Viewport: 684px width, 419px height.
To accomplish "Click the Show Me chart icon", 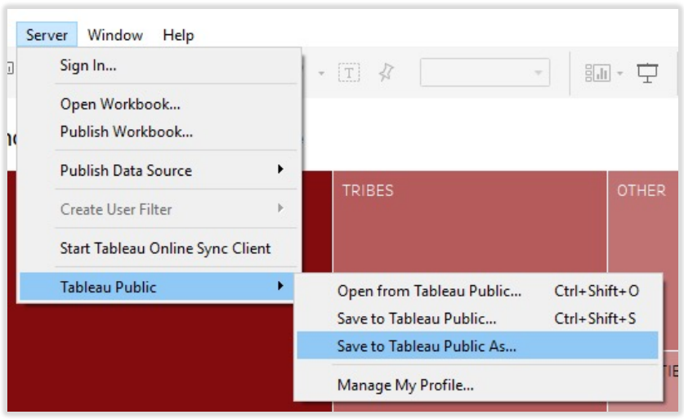I will click(x=597, y=73).
